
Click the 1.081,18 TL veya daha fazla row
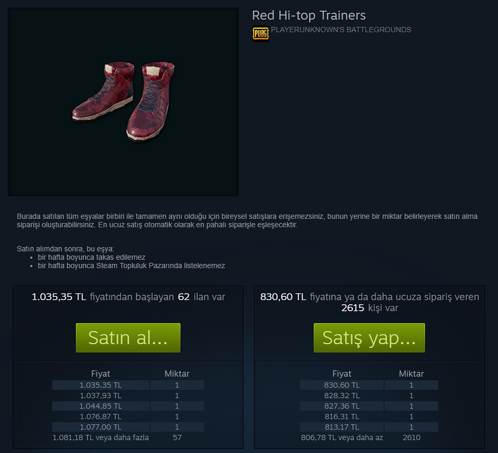(128, 437)
